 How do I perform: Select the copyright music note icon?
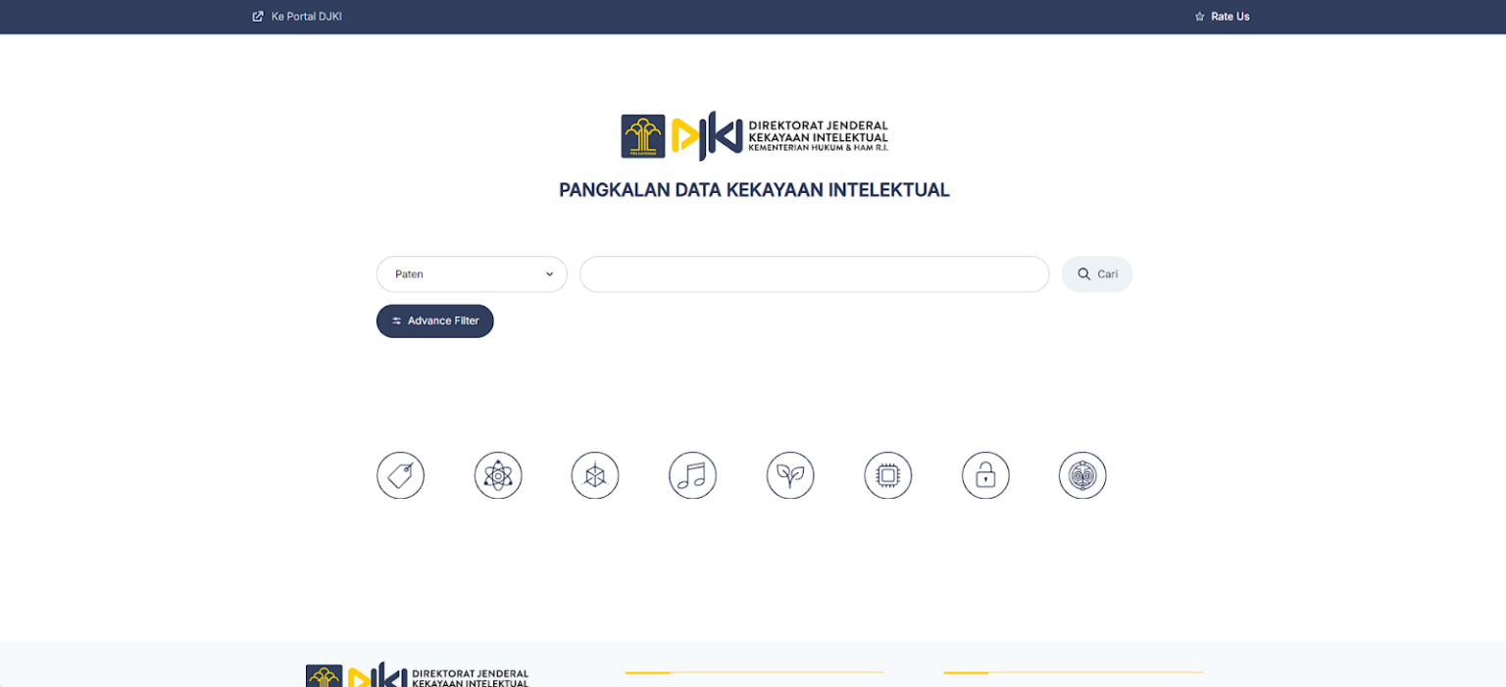point(692,475)
